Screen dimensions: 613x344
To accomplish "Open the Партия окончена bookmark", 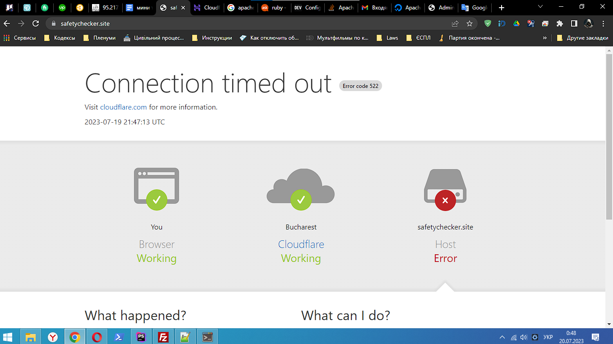I will point(469,38).
